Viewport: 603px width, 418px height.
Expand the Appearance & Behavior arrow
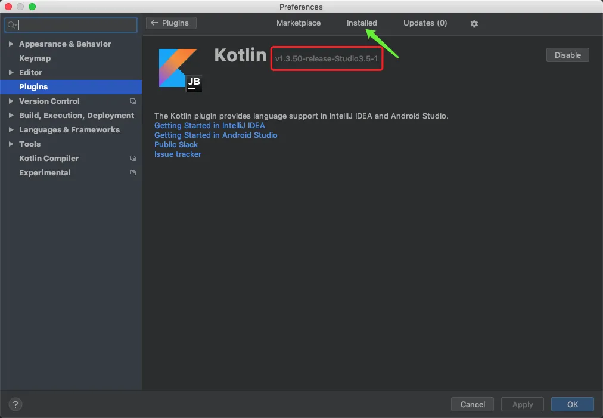(x=11, y=44)
